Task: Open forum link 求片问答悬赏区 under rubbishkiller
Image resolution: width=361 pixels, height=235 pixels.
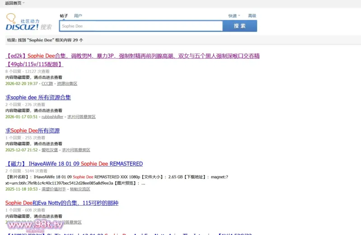Action: (x=81, y=117)
